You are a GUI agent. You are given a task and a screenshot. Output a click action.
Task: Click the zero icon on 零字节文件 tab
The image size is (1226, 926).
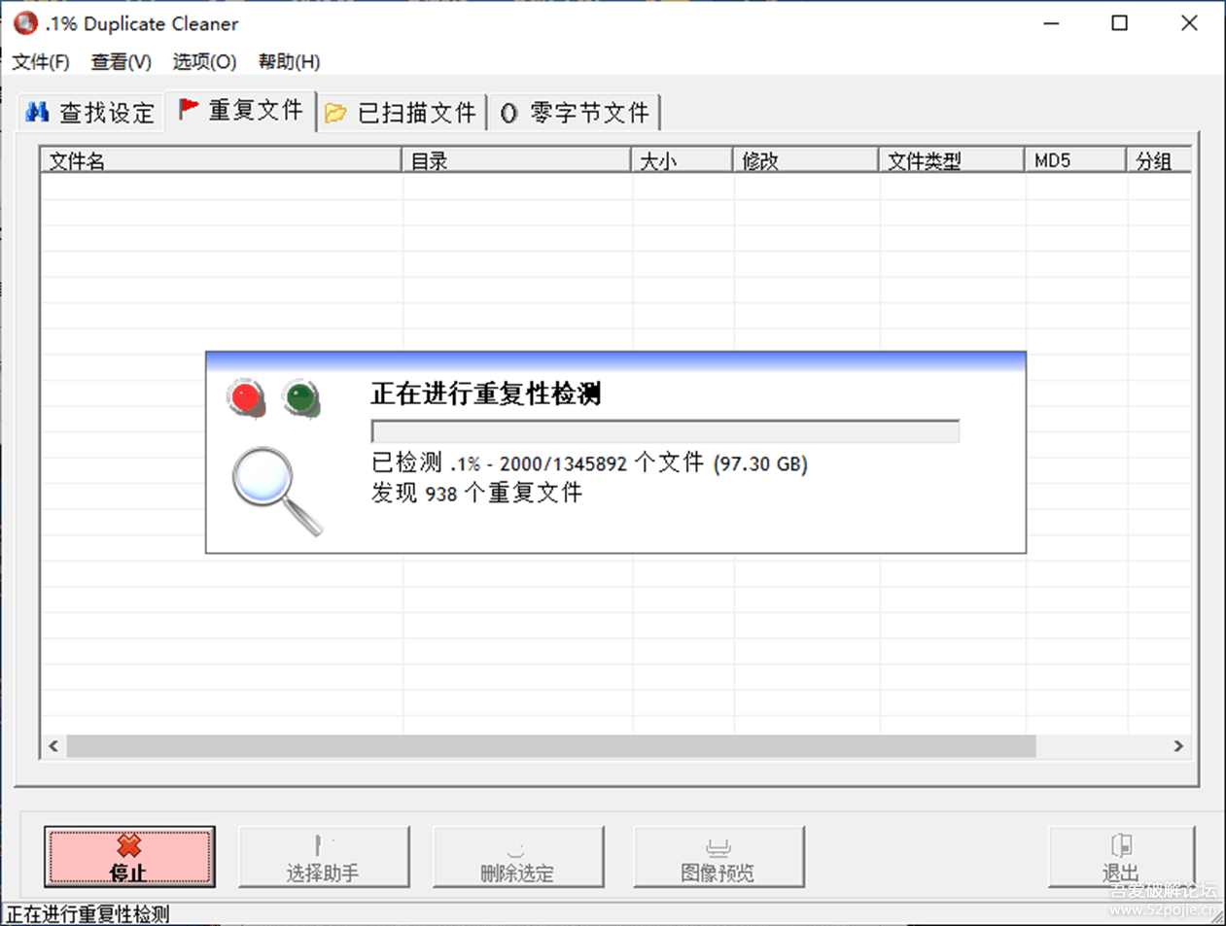pyautogui.click(x=508, y=114)
